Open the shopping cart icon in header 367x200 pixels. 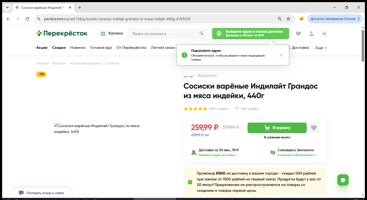(324, 34)
